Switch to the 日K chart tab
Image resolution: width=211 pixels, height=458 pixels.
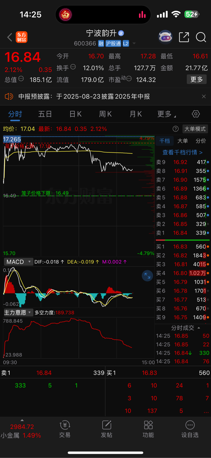tap(75, 114)
